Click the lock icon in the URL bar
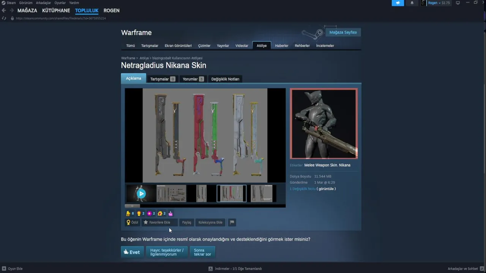486x273 pixels. 12,18
